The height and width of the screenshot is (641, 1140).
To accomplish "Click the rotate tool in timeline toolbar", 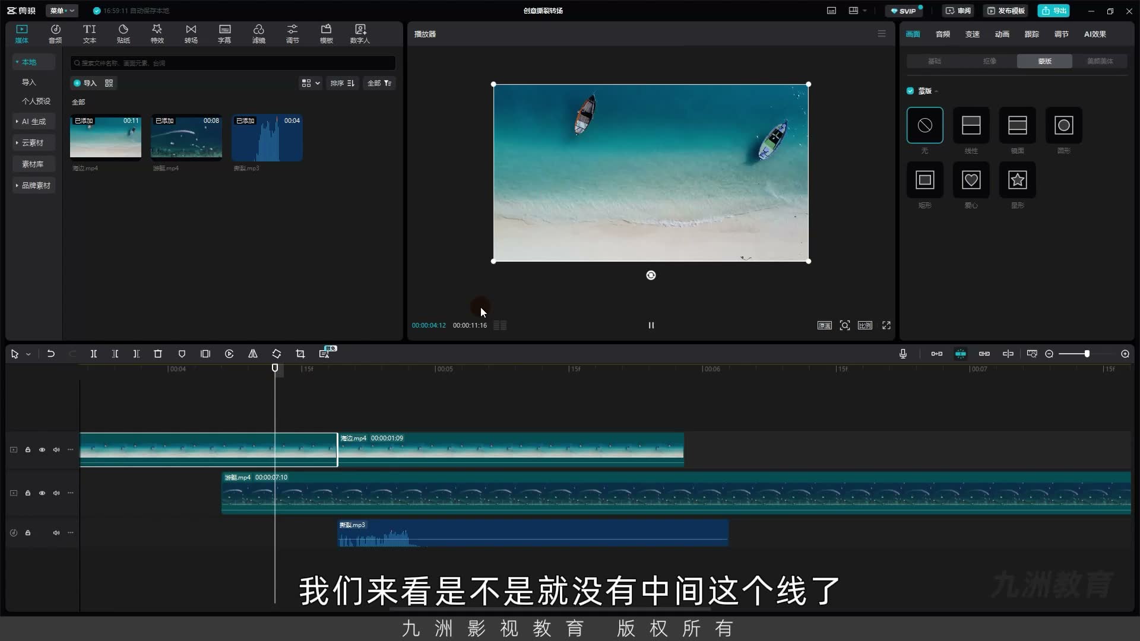I will click(277, 354).
